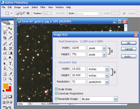Open the Style dropdown in options bar
This screenshot has height=109, width=140.
click(x=100, y=14)
